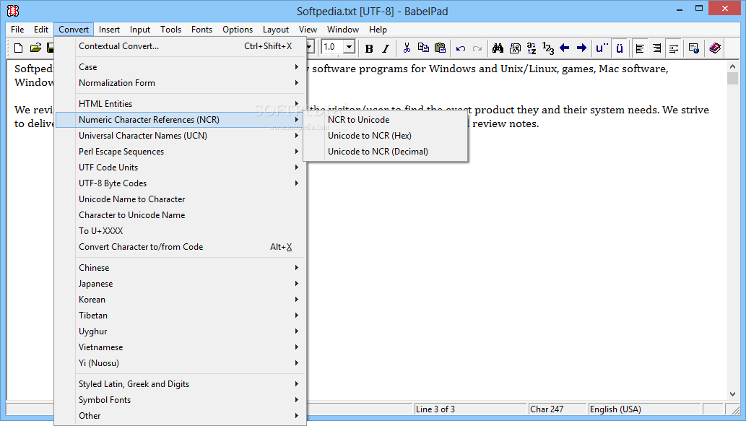
Task: Click right-to-left alignment icon
Action: click(x=656, y=48)
